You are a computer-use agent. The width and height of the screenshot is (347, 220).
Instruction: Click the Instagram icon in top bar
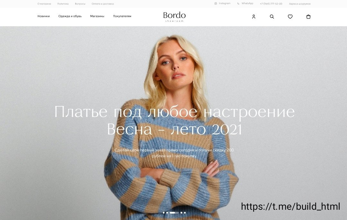tap(216, 4)
